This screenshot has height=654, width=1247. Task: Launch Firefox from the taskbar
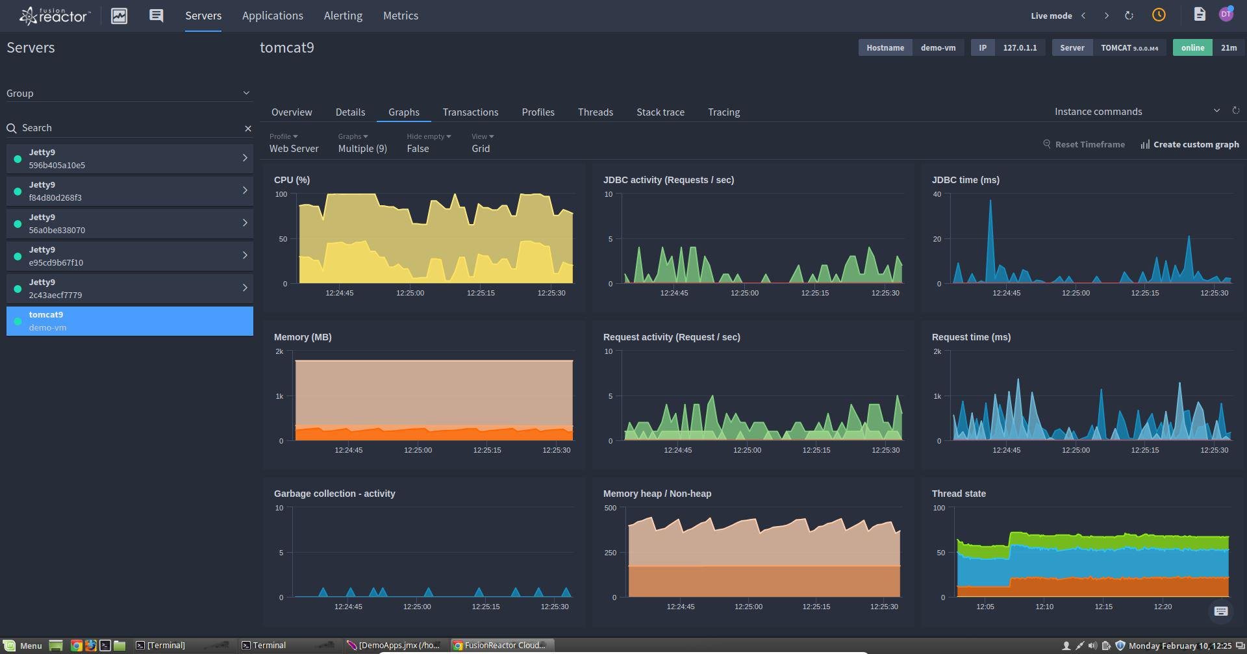(90, 646)
